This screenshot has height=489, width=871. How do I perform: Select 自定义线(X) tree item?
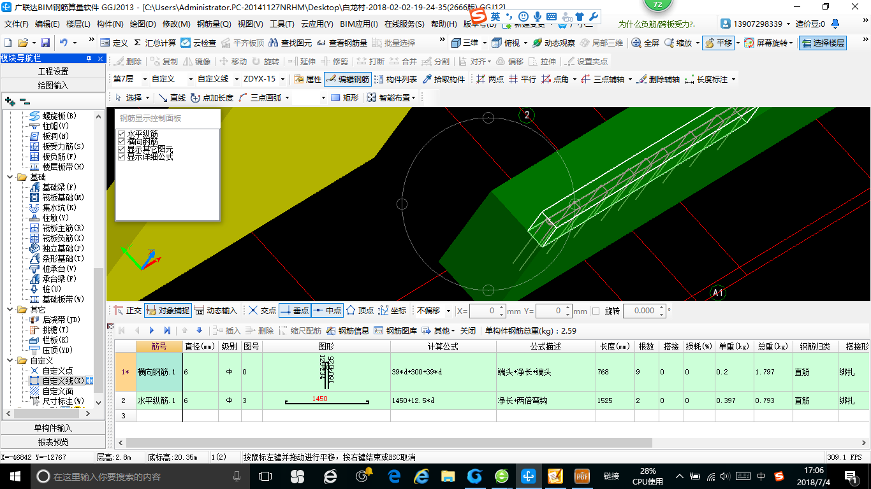coord(63,381)
